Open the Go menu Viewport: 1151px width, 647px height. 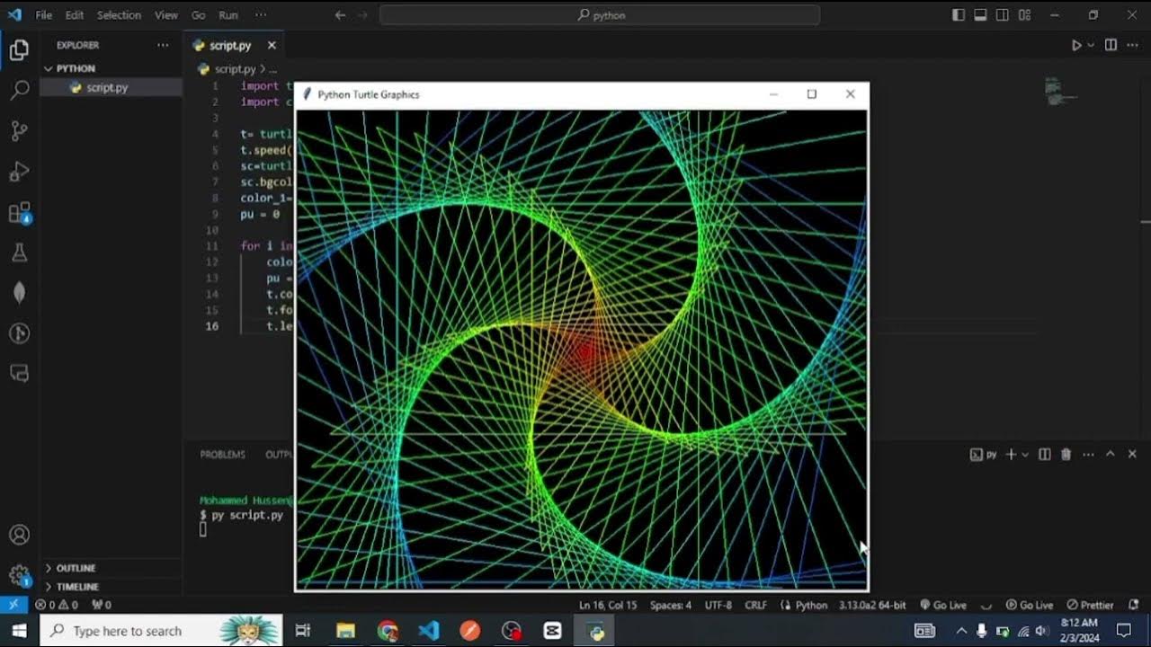point(199,15)
